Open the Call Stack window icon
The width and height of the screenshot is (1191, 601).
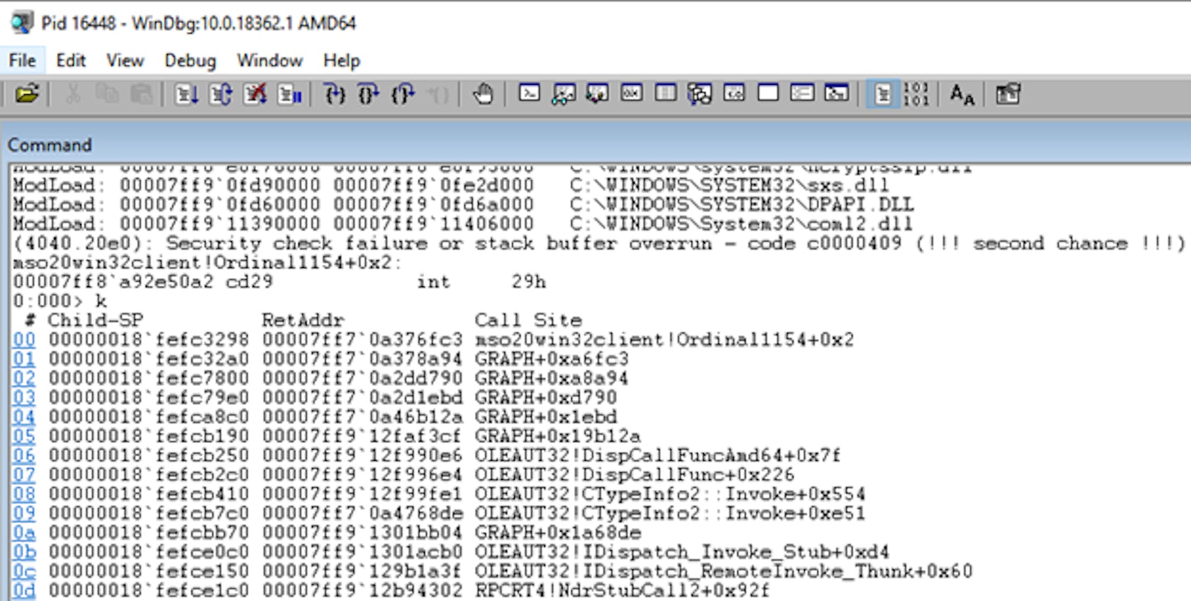(700, 94)
